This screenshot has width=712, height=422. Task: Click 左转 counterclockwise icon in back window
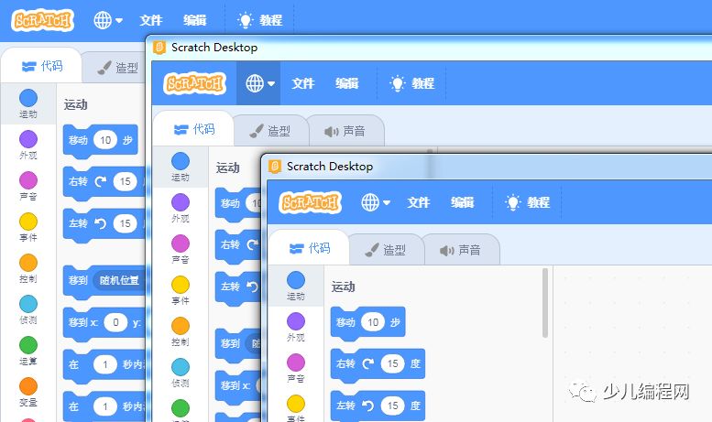(101, 223)
